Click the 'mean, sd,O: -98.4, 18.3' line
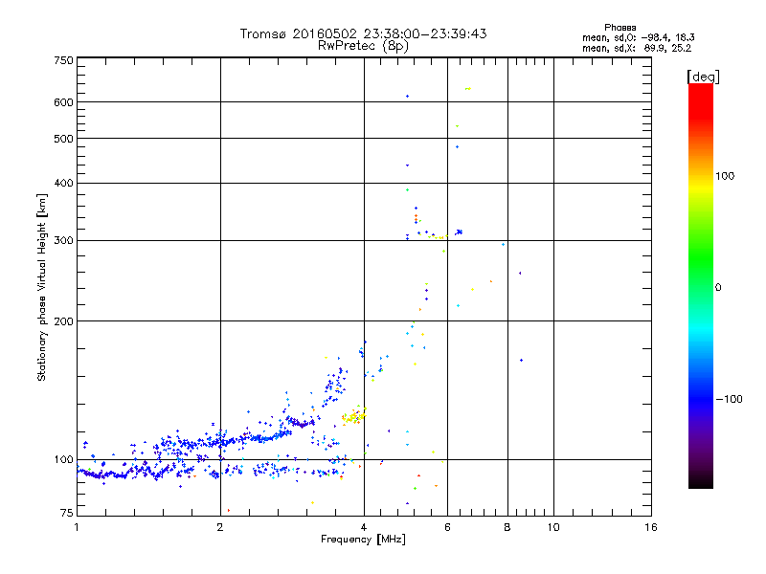 pos(638,37)
